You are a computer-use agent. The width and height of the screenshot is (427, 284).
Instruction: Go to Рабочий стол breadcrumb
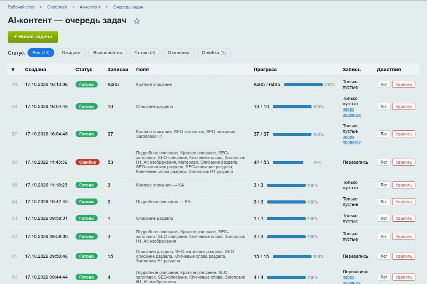(x=21, y=7)
